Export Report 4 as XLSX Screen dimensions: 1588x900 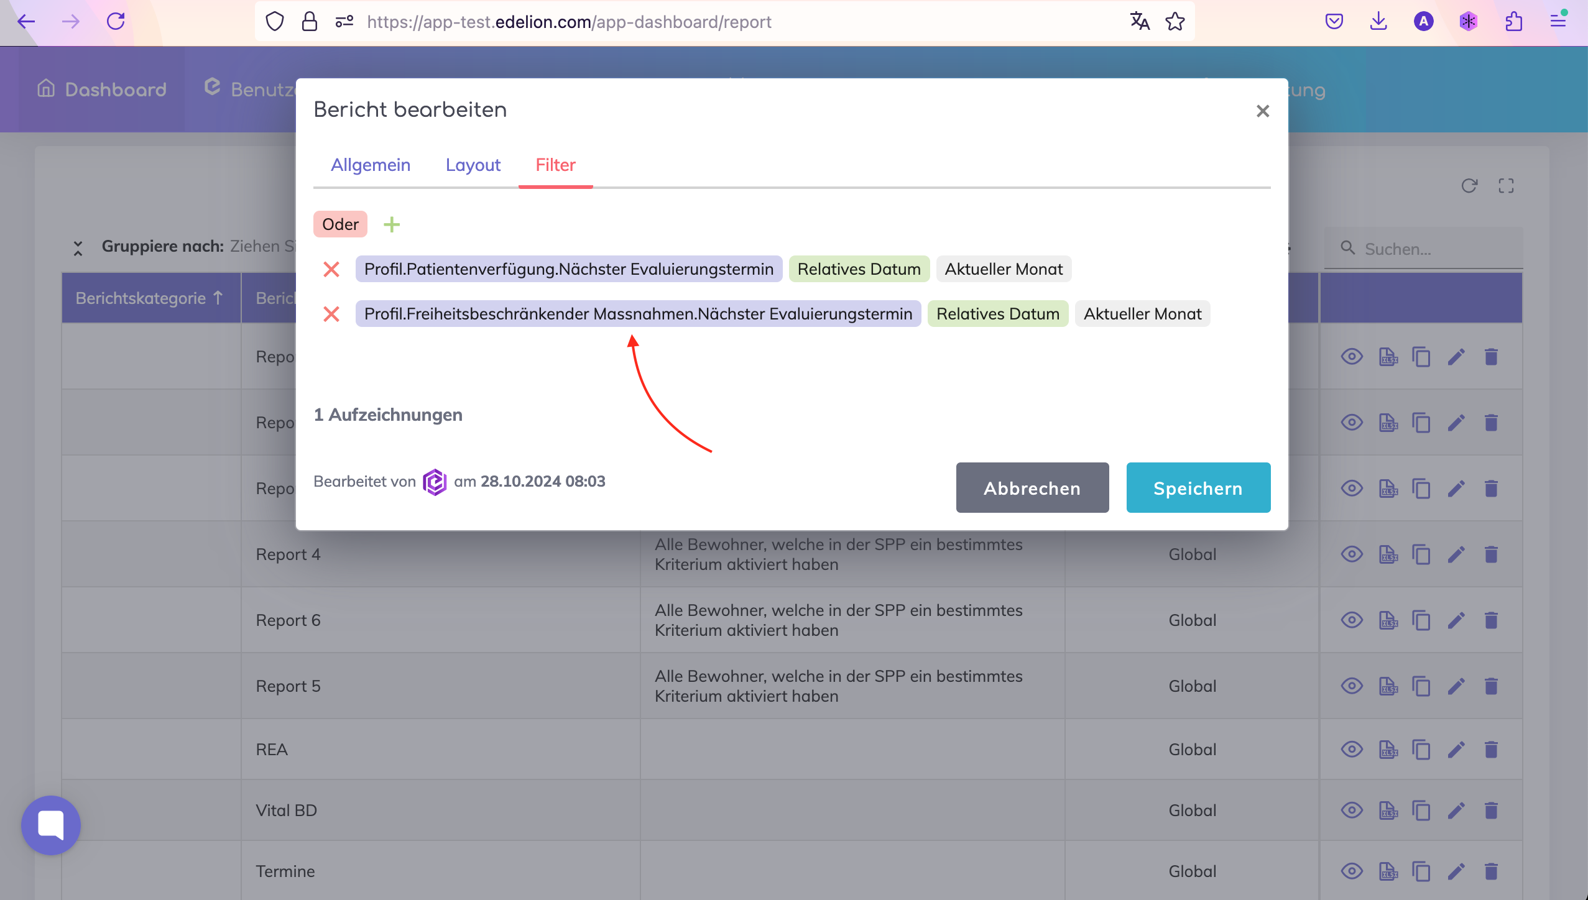1388,554
